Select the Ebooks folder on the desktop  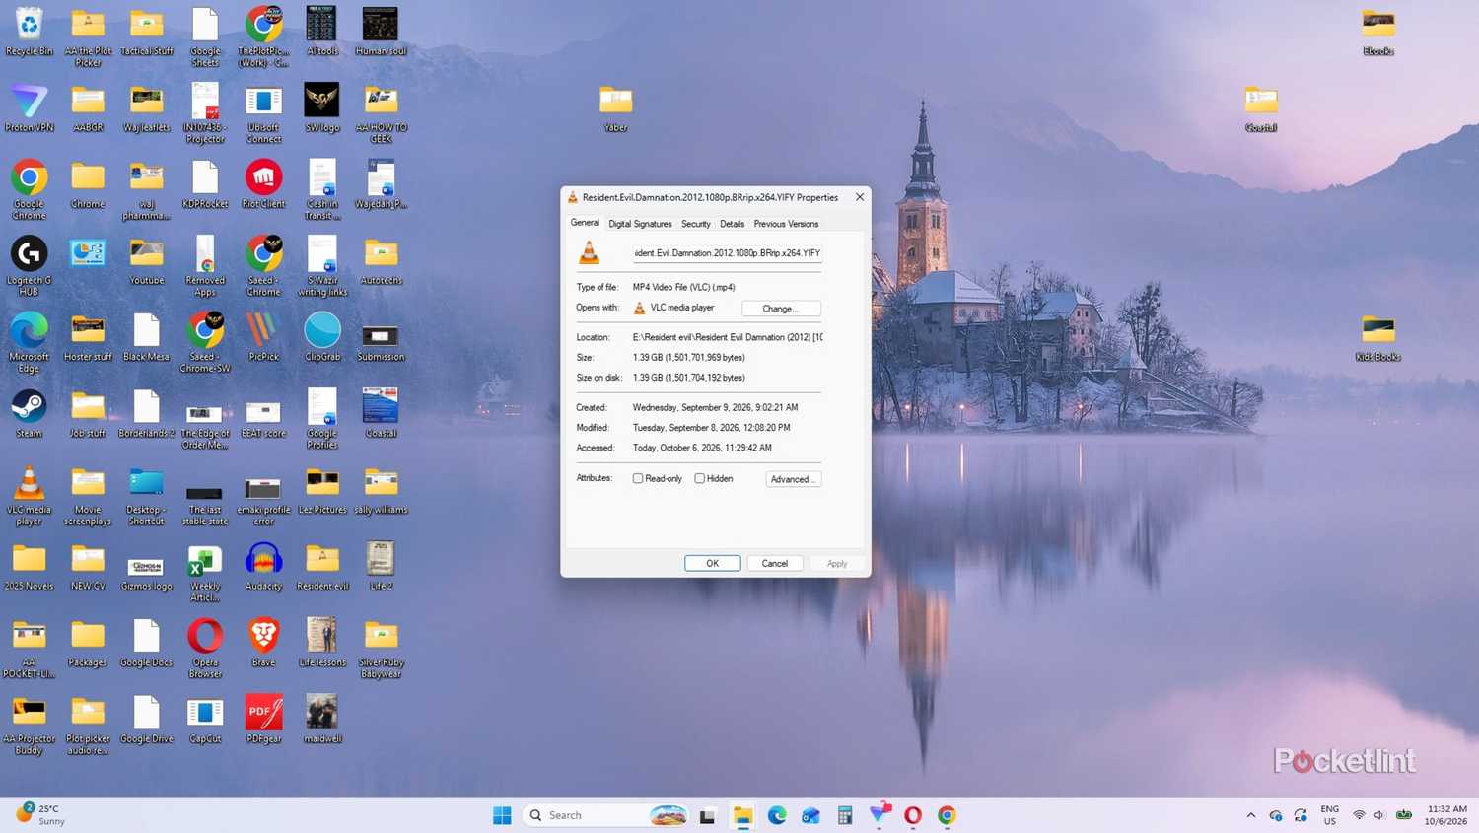[1377, 31]
